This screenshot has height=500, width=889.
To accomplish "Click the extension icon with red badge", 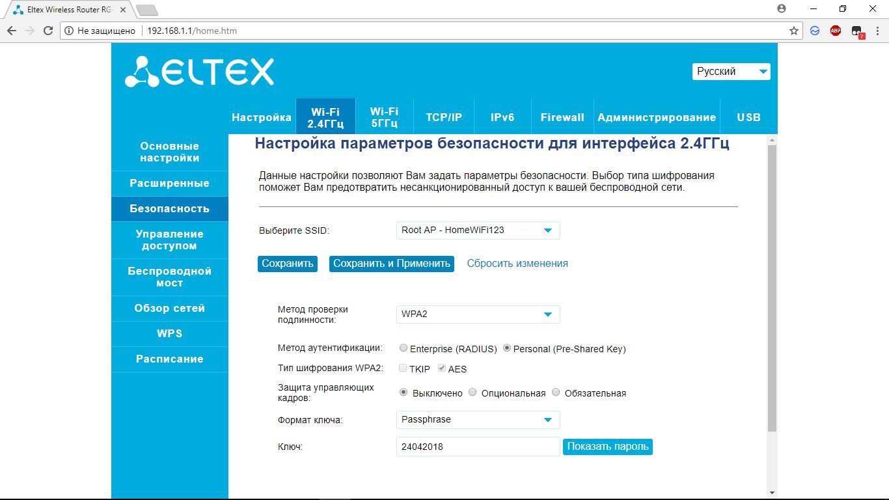I will click(857, 31).
